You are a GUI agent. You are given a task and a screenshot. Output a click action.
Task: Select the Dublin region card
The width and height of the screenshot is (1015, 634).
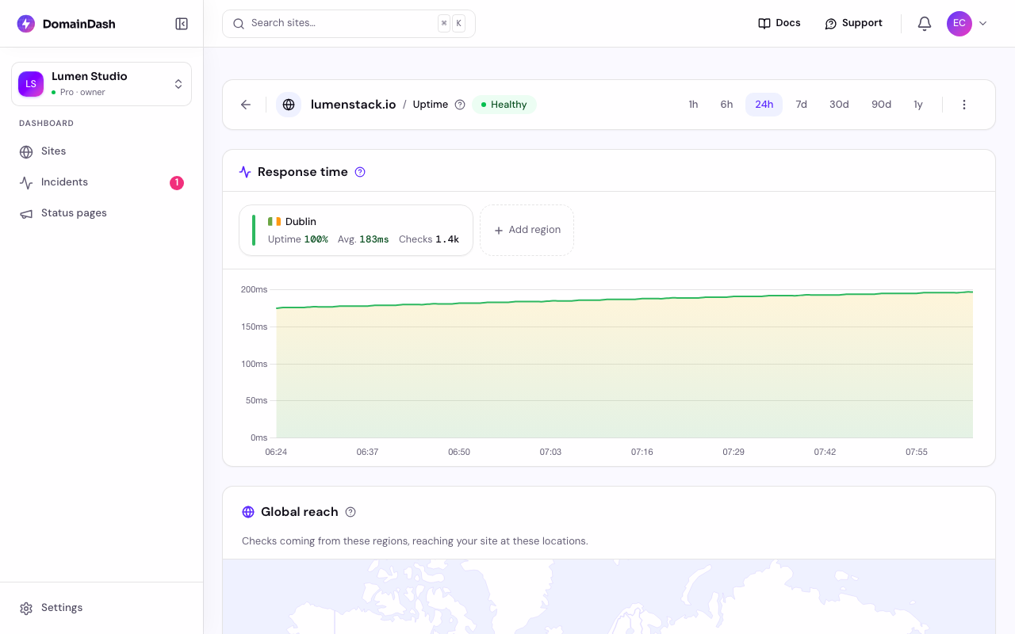356,231
